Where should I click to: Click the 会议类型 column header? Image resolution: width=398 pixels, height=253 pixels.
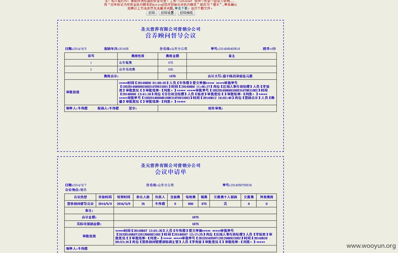click(x=80, y=197)
